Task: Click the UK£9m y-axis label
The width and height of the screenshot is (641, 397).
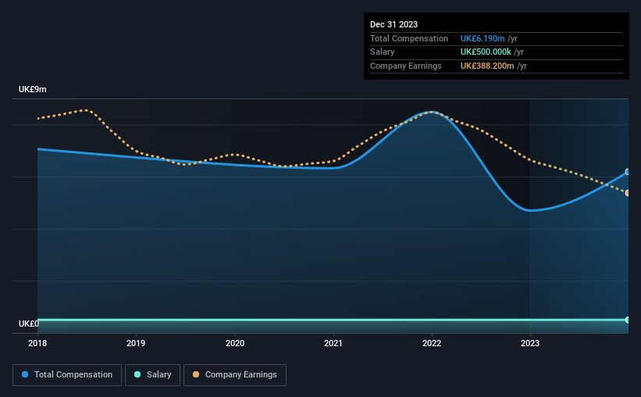Action: [32, 90]
